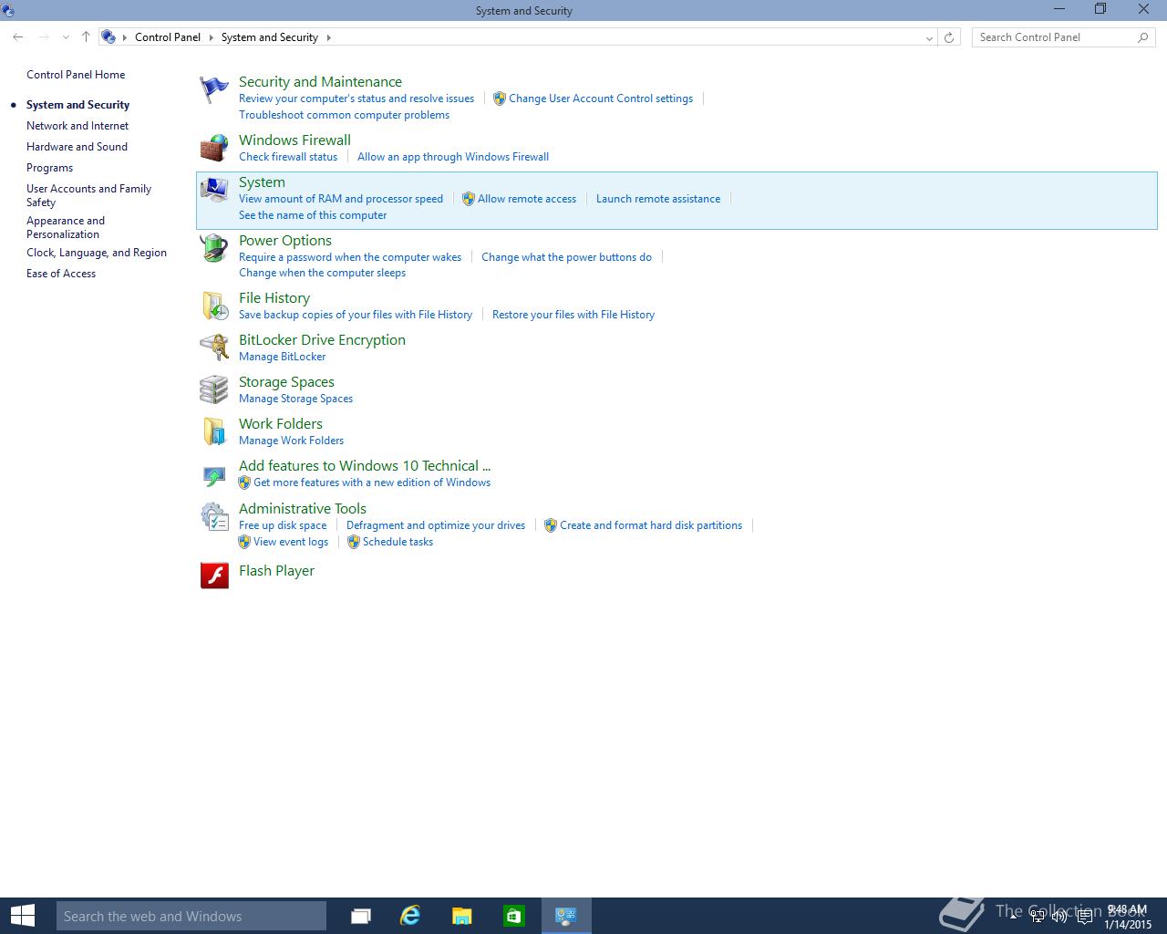Click Get more features with new edition
Viewport: 1167px width, 934px height.
click(372, 483)
